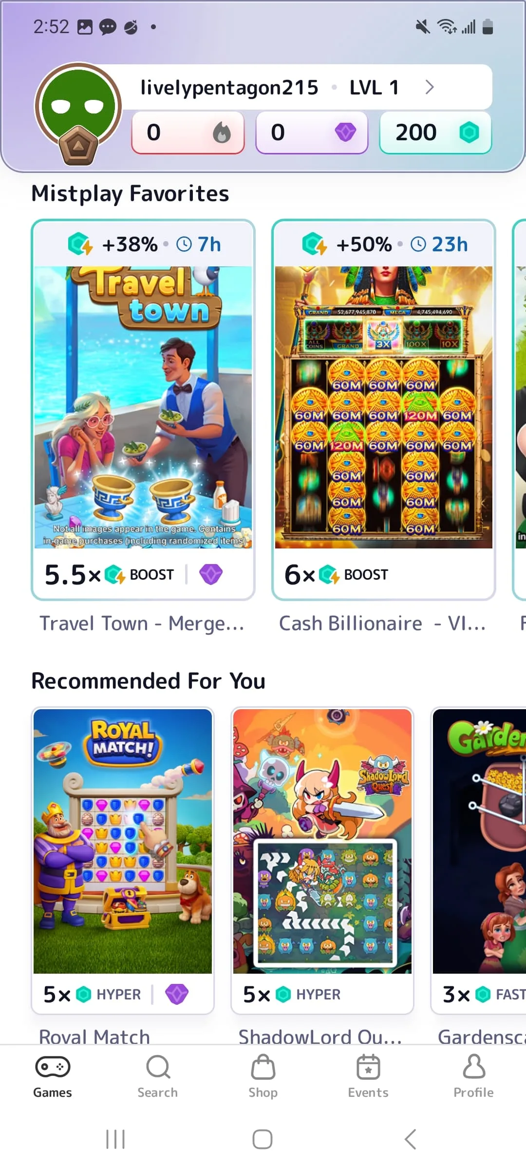Open Travel Town game artwork
The image size is (526, 1169).
pyautogui.click(x=143, y=407)
